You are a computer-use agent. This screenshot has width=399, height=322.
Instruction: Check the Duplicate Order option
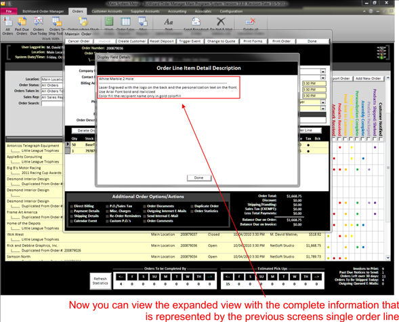[x=192, y=206]
